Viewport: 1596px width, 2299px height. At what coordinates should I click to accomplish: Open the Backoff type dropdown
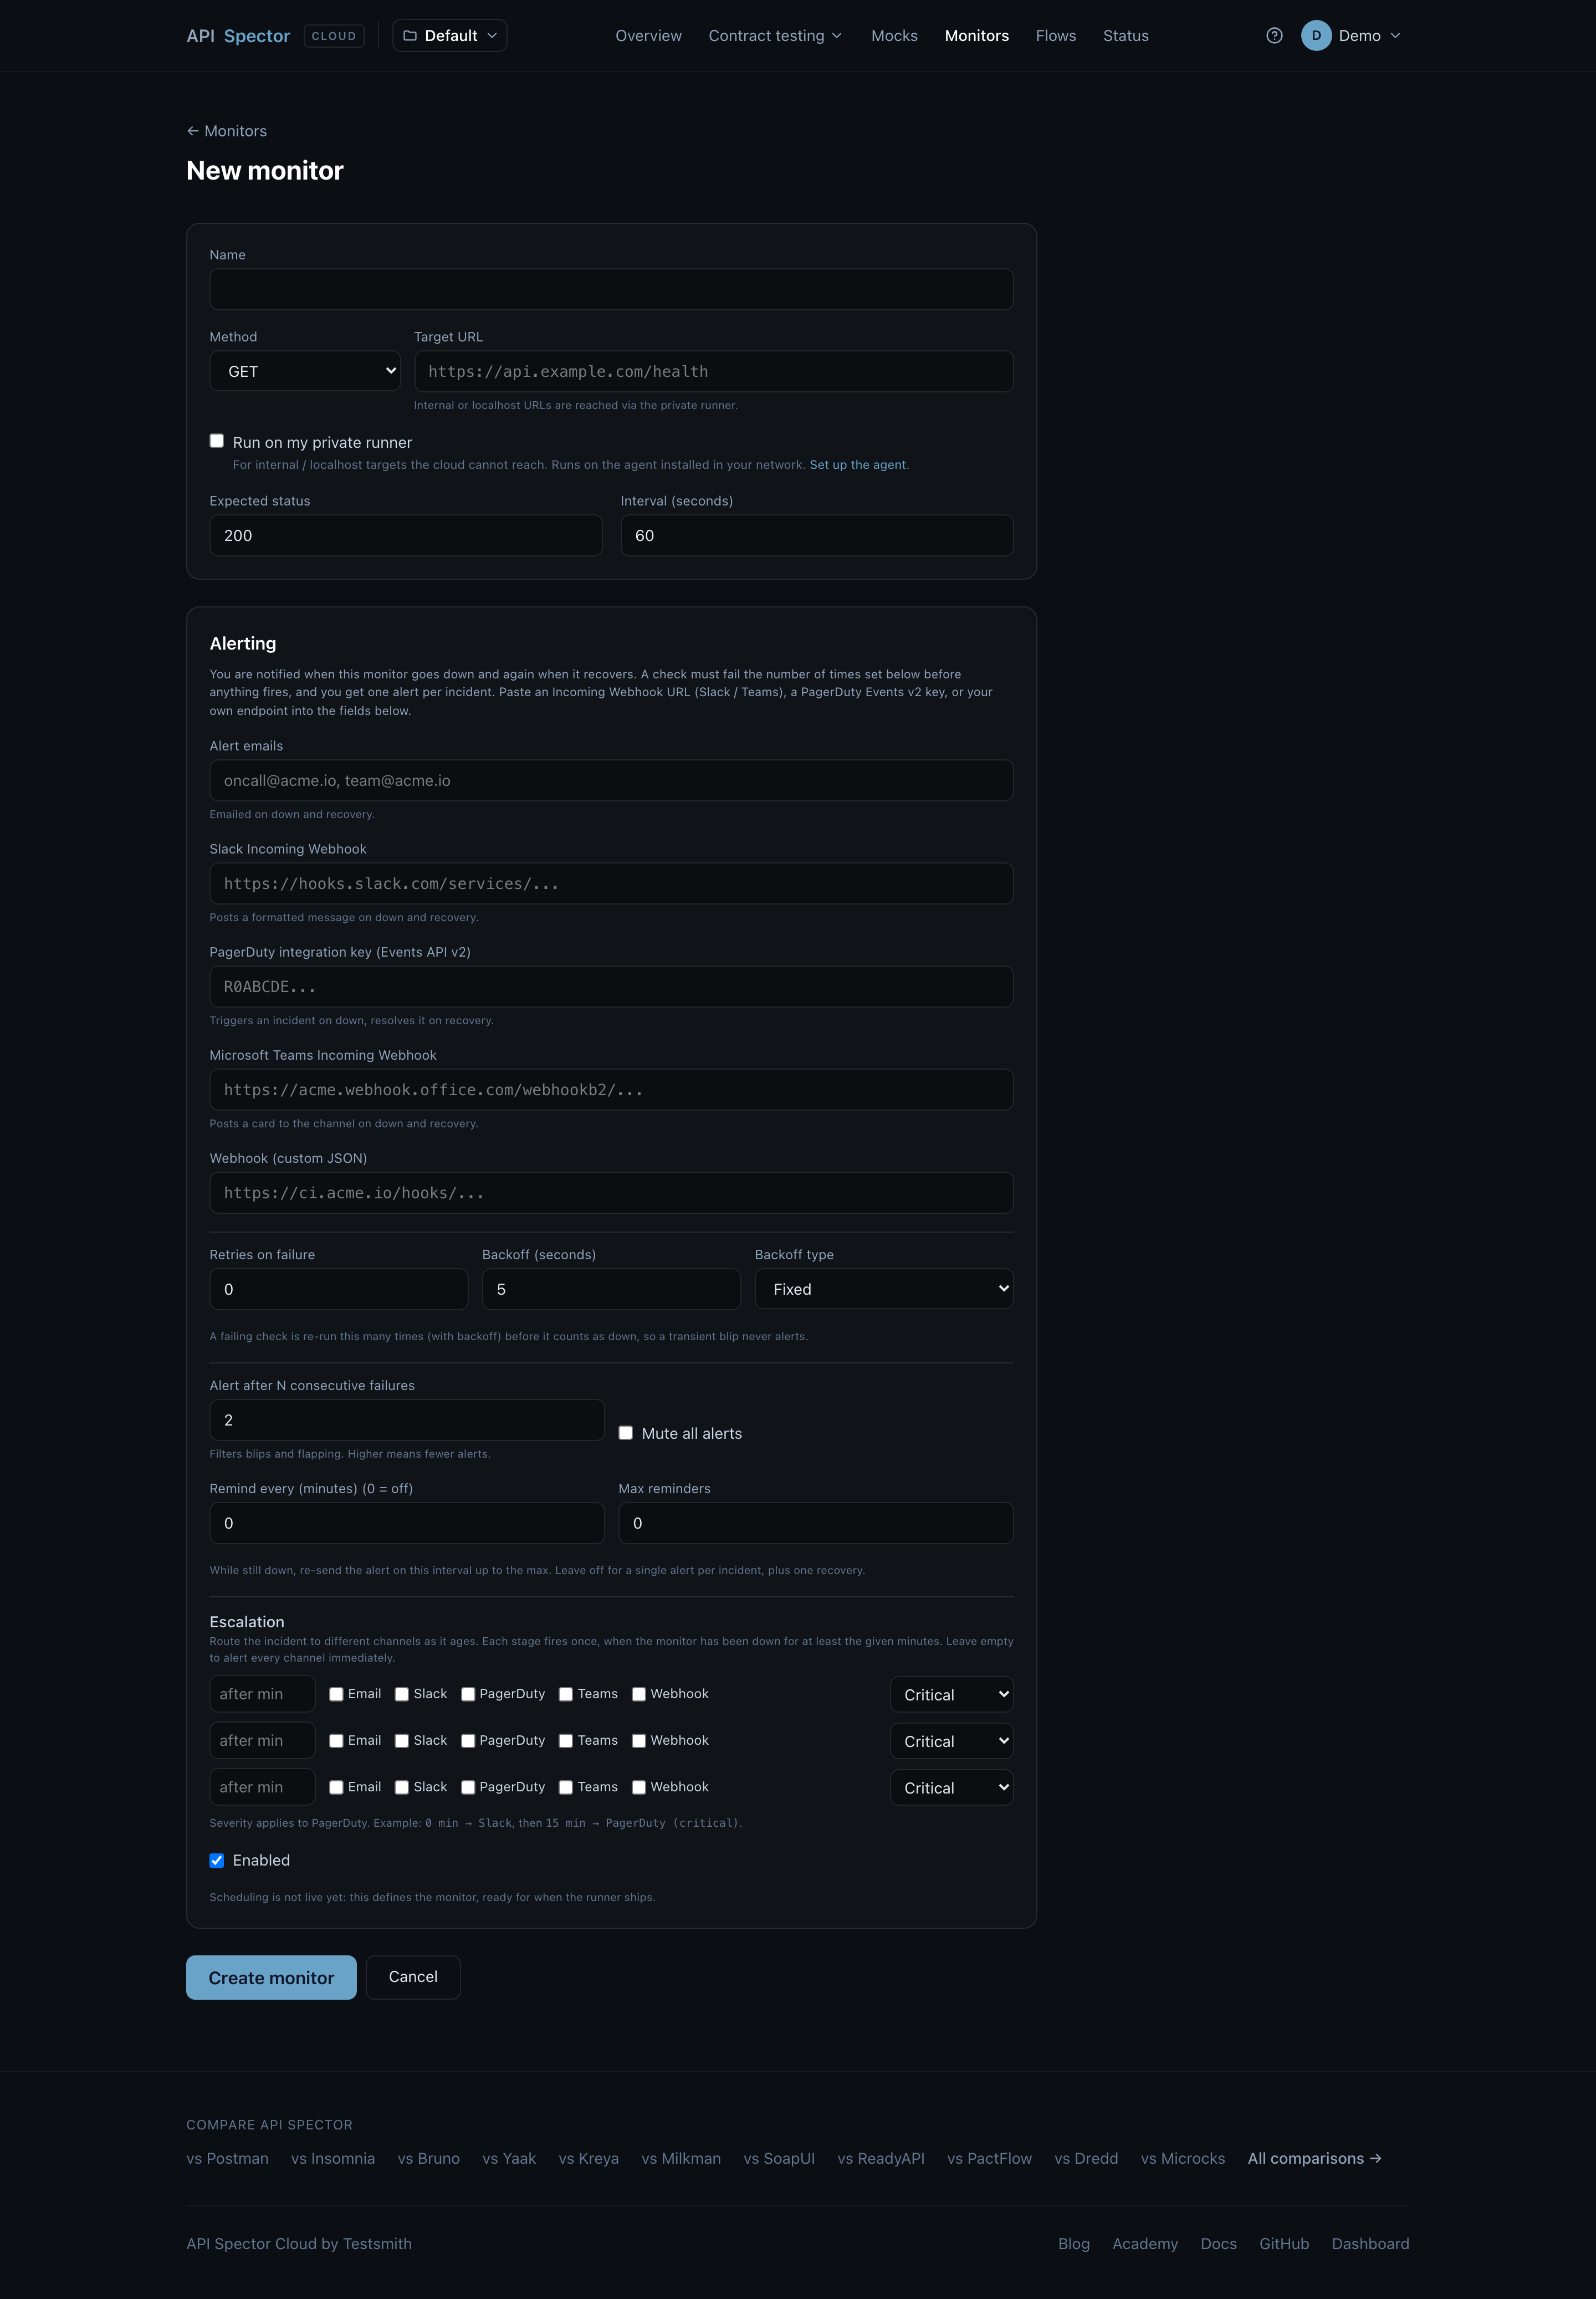[884, 1289]
